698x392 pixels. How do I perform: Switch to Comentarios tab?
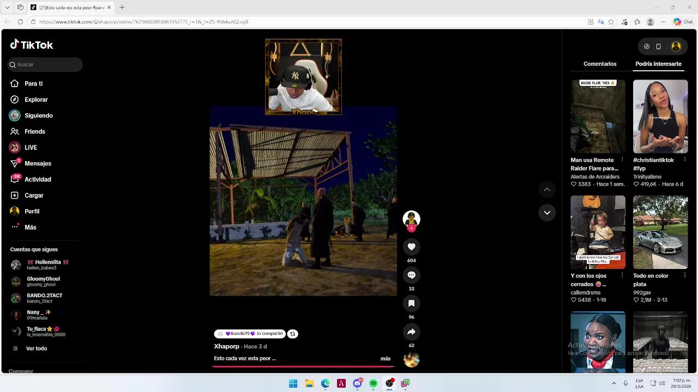pos(600,64)
